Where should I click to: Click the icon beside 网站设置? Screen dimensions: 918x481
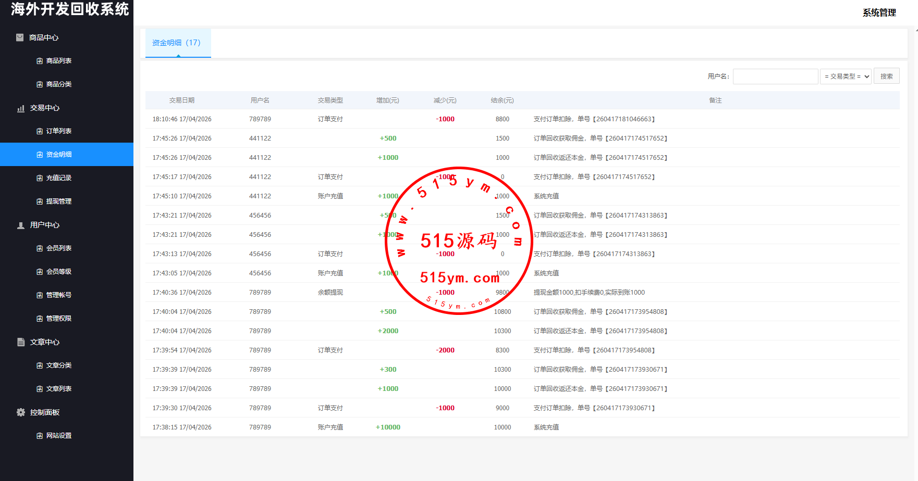[x=40, y=436]
